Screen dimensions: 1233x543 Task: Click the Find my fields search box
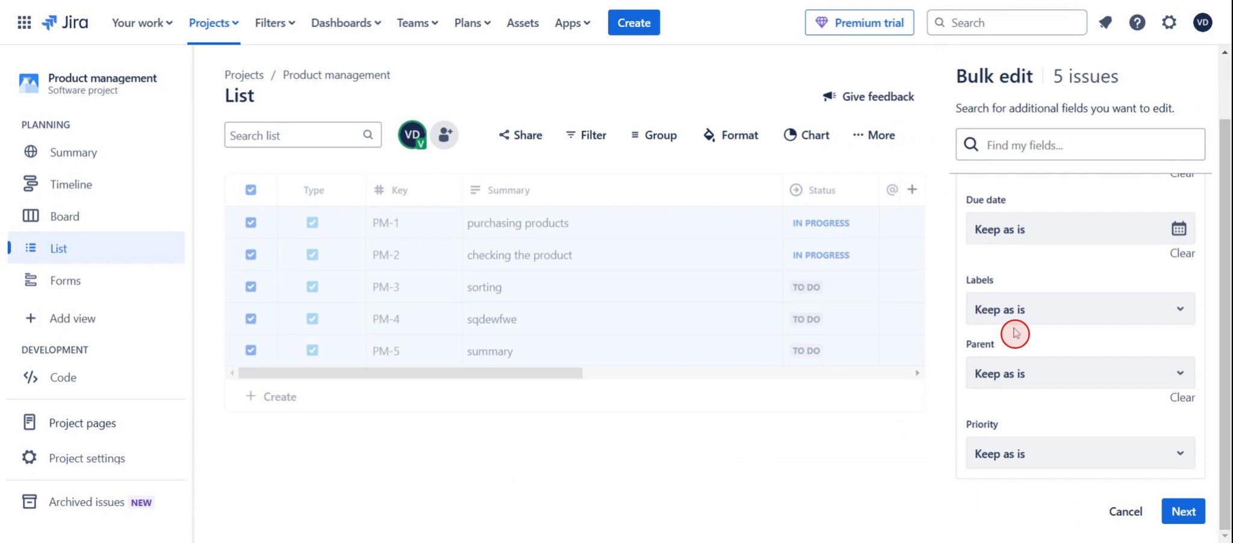pos(1079,144)
